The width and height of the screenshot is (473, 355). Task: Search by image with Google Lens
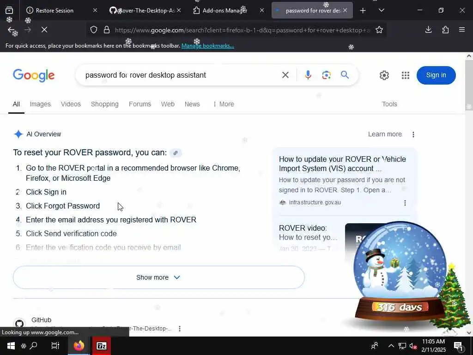pos(327,75)
